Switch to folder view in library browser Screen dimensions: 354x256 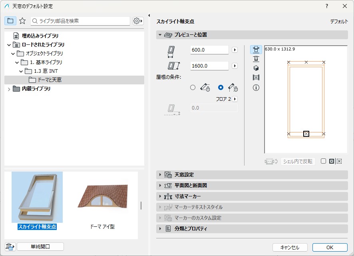(x=10, y=21)
